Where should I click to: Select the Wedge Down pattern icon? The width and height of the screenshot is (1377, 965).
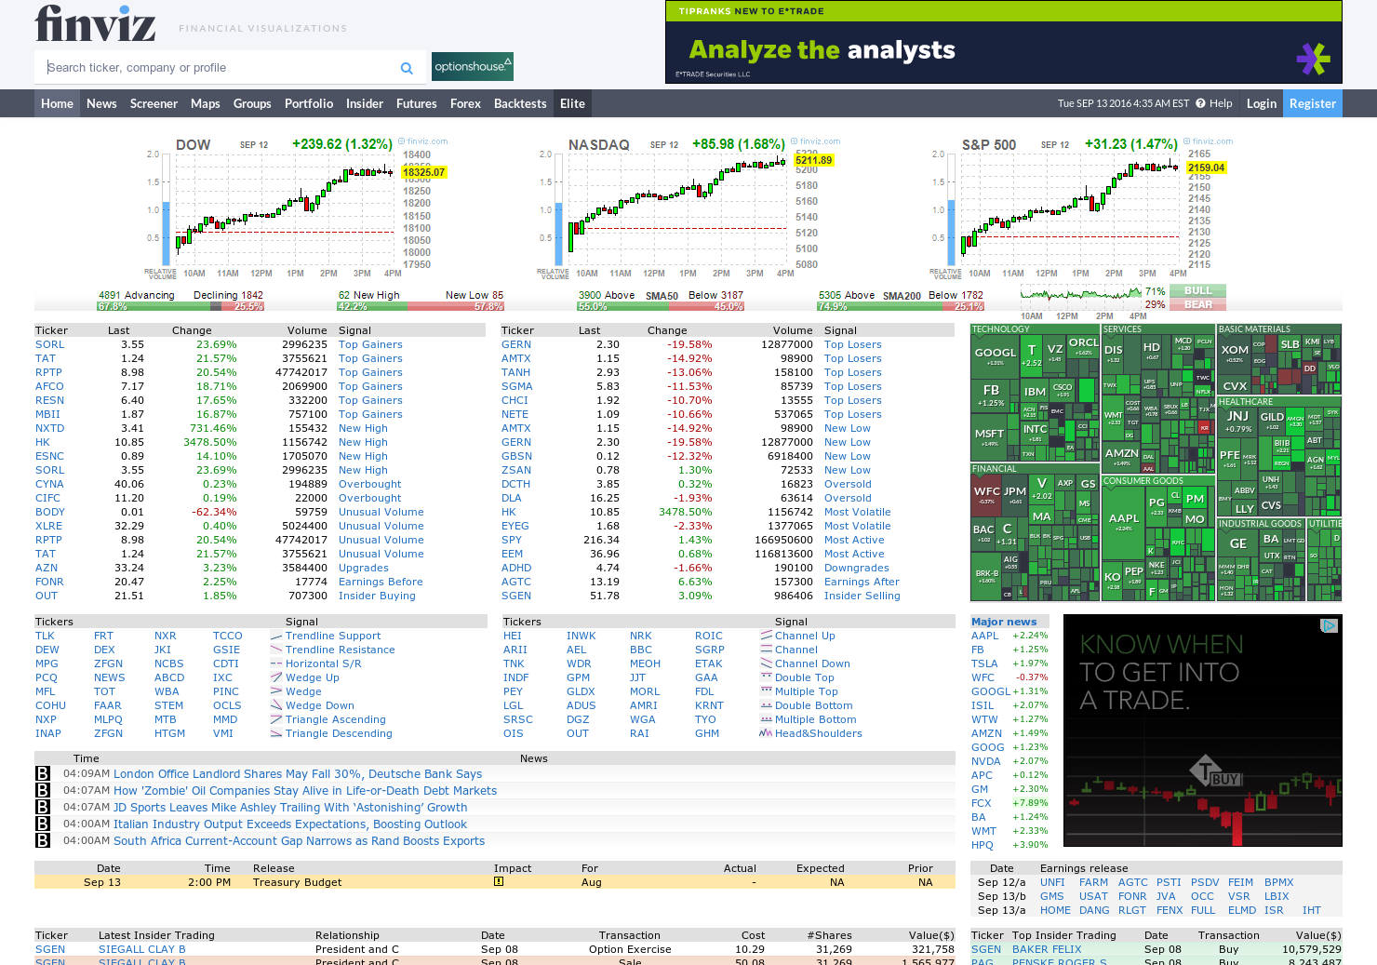click(x=275, y=705)
